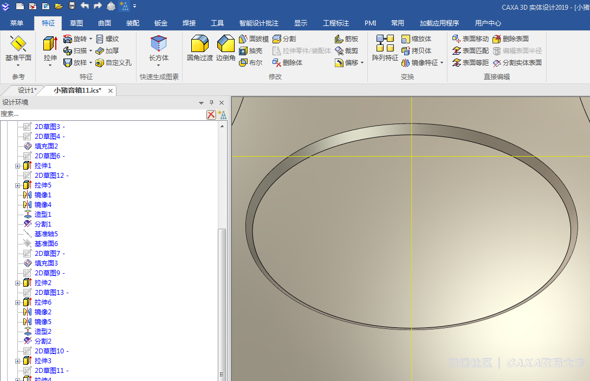Screen dimensions: 590x381
Task: Open the 扫描 dropdown arrow
Action: point(90,51)
